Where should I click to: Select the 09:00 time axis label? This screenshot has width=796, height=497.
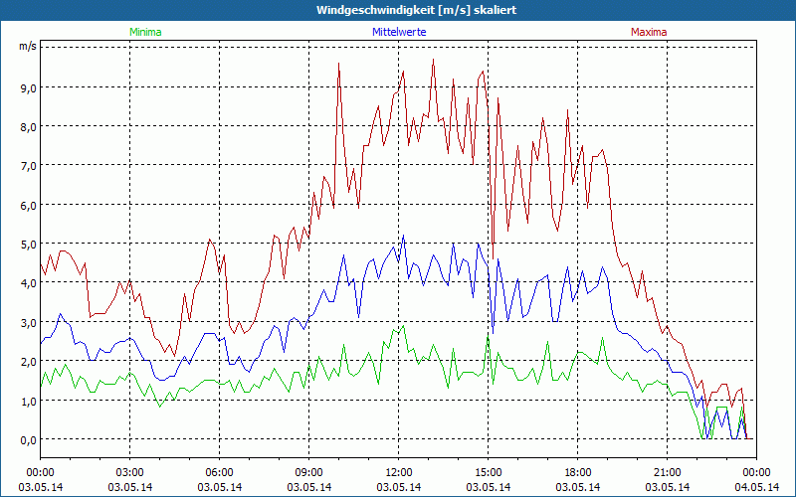pos(309,472)
